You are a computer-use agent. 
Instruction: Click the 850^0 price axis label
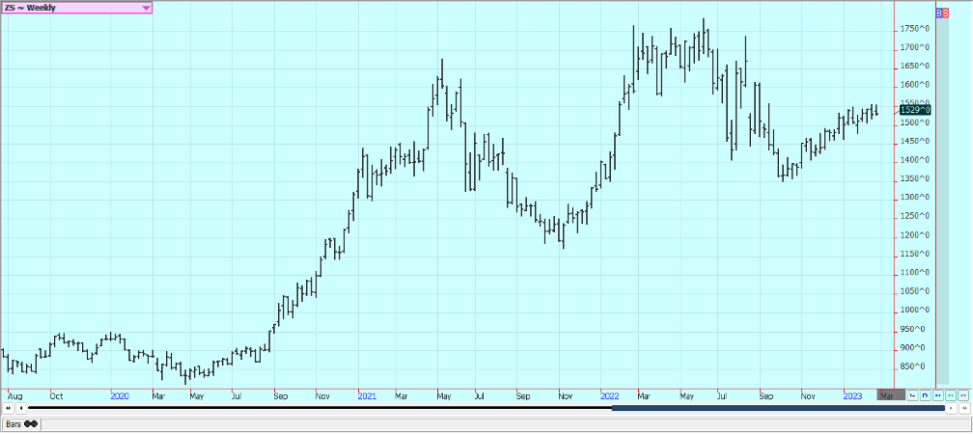pyautogui.click(x=917, y=366)
